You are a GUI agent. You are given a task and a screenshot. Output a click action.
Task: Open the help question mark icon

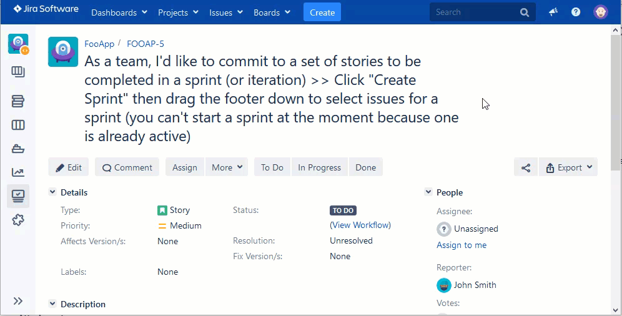click(x=576, y=12)
